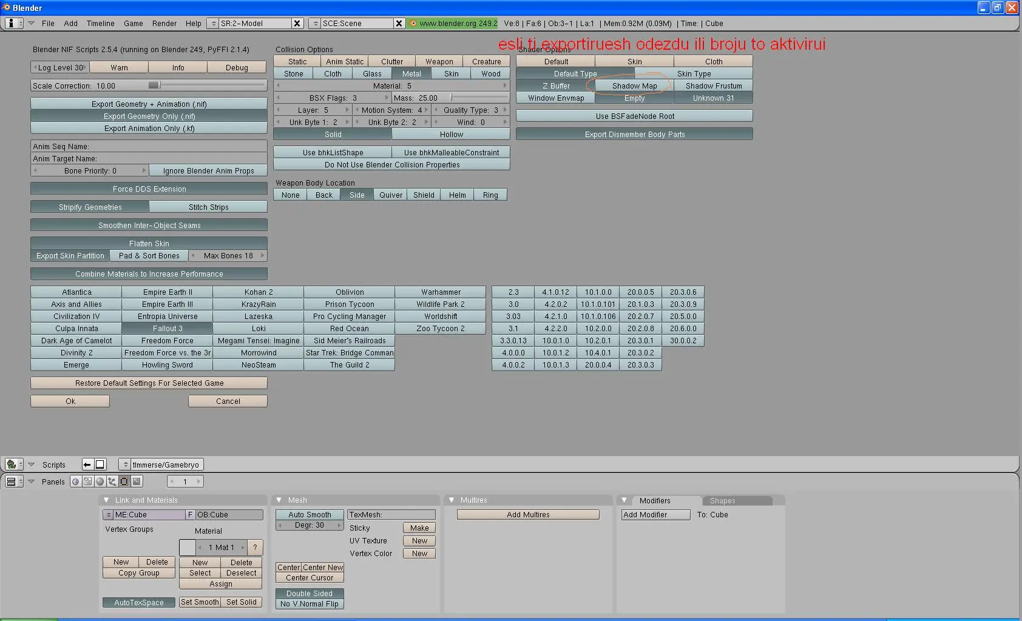Screen dimensions: 1022x621
Task: Click the Blender logo next to version link
Action: (413, 23)
